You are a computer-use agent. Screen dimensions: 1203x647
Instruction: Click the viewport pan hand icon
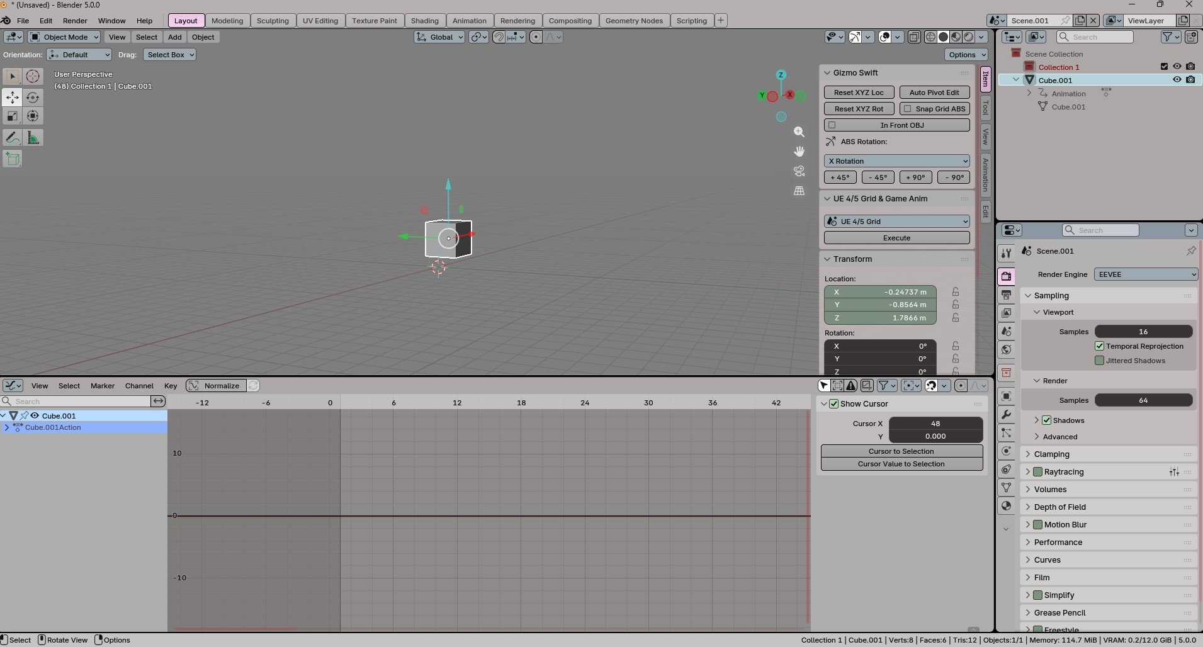coord(799,152)
